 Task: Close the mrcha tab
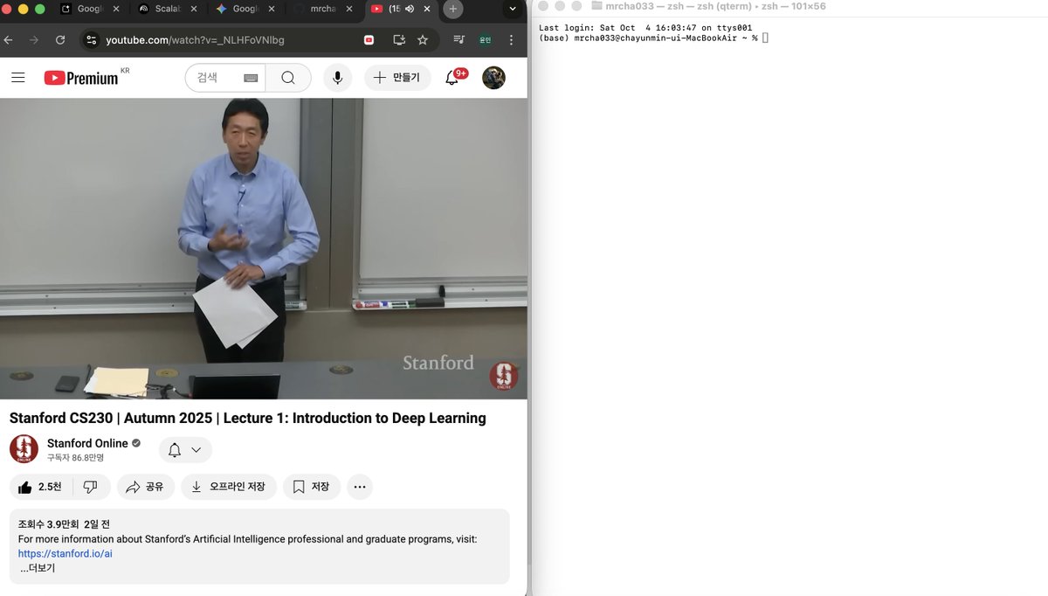348,9
